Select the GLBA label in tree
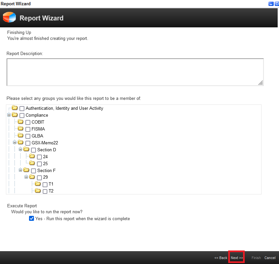 pyautogui.click(x=37, y=136)
